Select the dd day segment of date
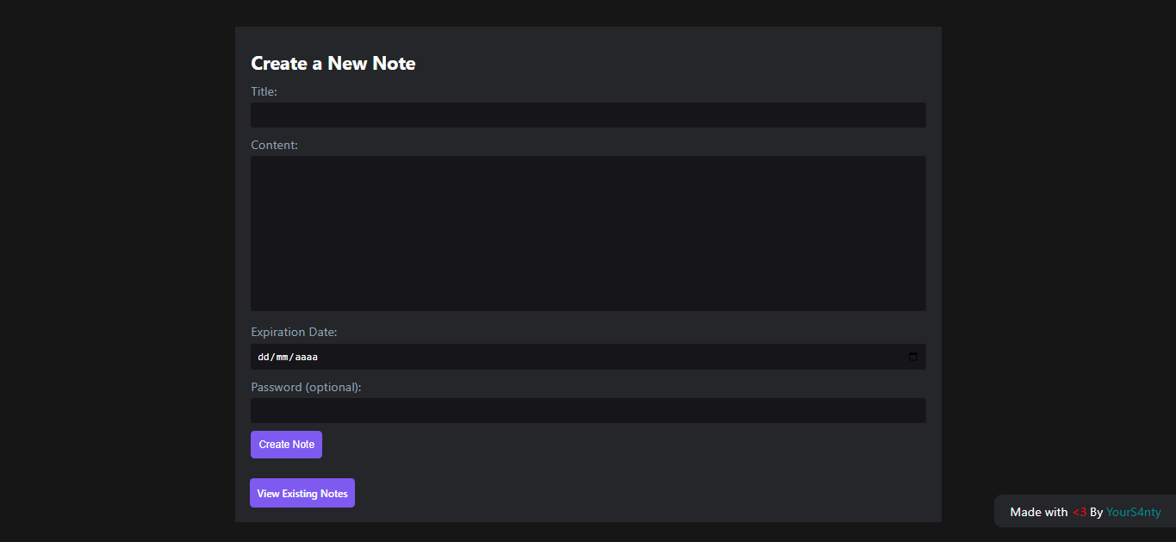 pos(264,357)
